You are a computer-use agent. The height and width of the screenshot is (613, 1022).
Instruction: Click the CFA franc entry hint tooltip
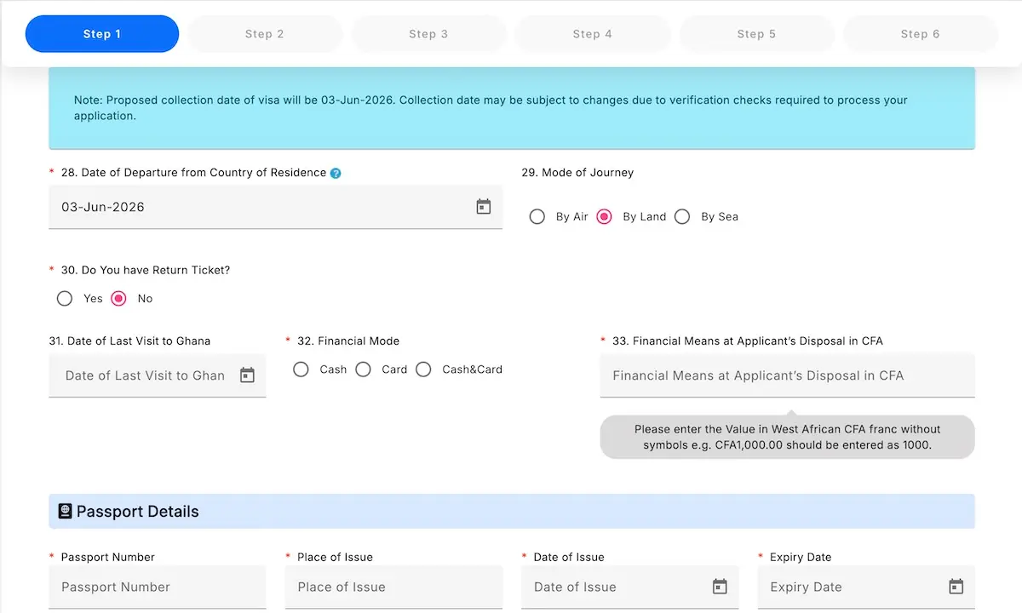788,437
